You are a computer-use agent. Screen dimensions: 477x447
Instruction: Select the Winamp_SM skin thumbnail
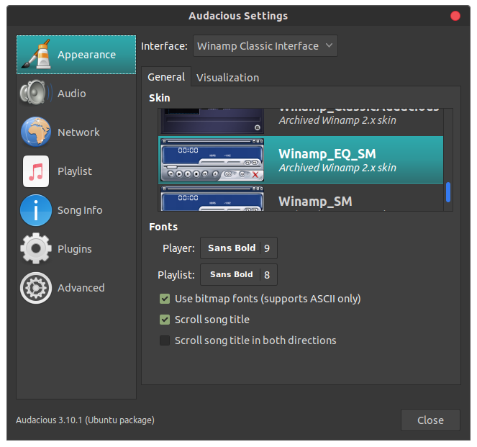click(212, 198)
